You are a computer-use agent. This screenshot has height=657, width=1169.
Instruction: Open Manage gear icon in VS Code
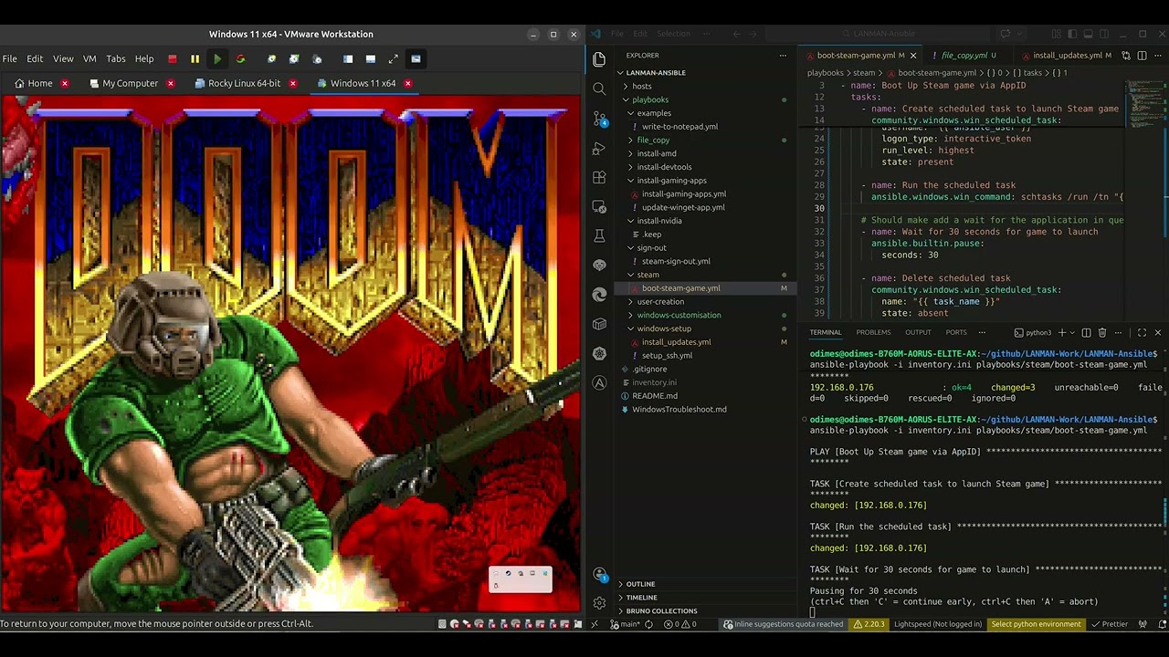tap(599, 603)
